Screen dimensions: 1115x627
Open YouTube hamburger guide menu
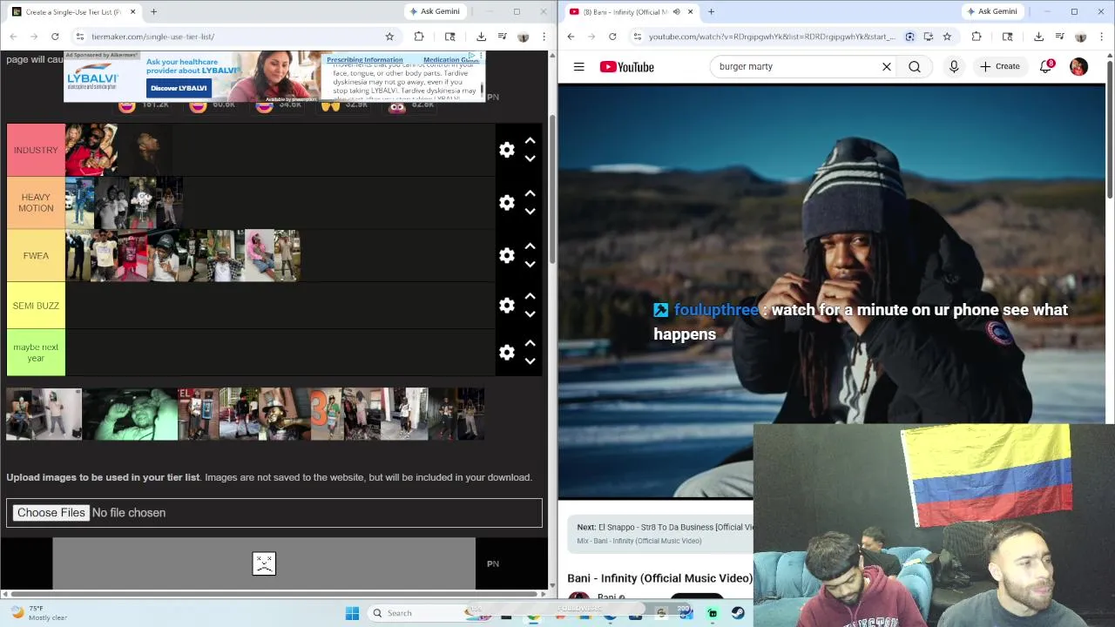(x=578, y=66)
